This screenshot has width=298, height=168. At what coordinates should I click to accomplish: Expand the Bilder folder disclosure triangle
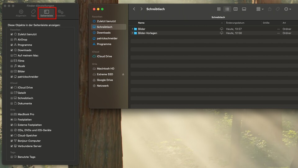tap(133, 29)
